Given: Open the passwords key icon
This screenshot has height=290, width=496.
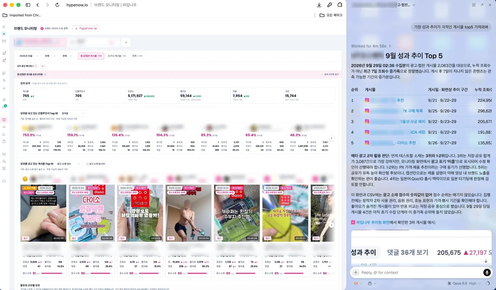Looking at the screenshot, I should click(x=330, y=5).
